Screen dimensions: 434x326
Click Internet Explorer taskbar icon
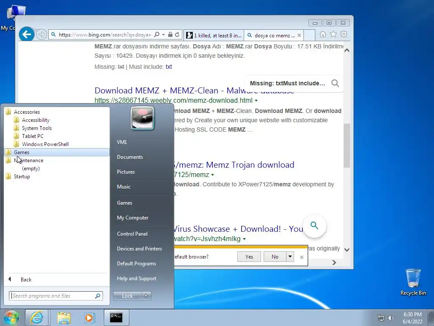pos(36,318)
